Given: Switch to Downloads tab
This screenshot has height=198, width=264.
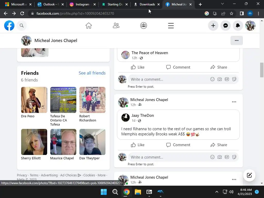Looking at the screenshot, I should (146, 4).
